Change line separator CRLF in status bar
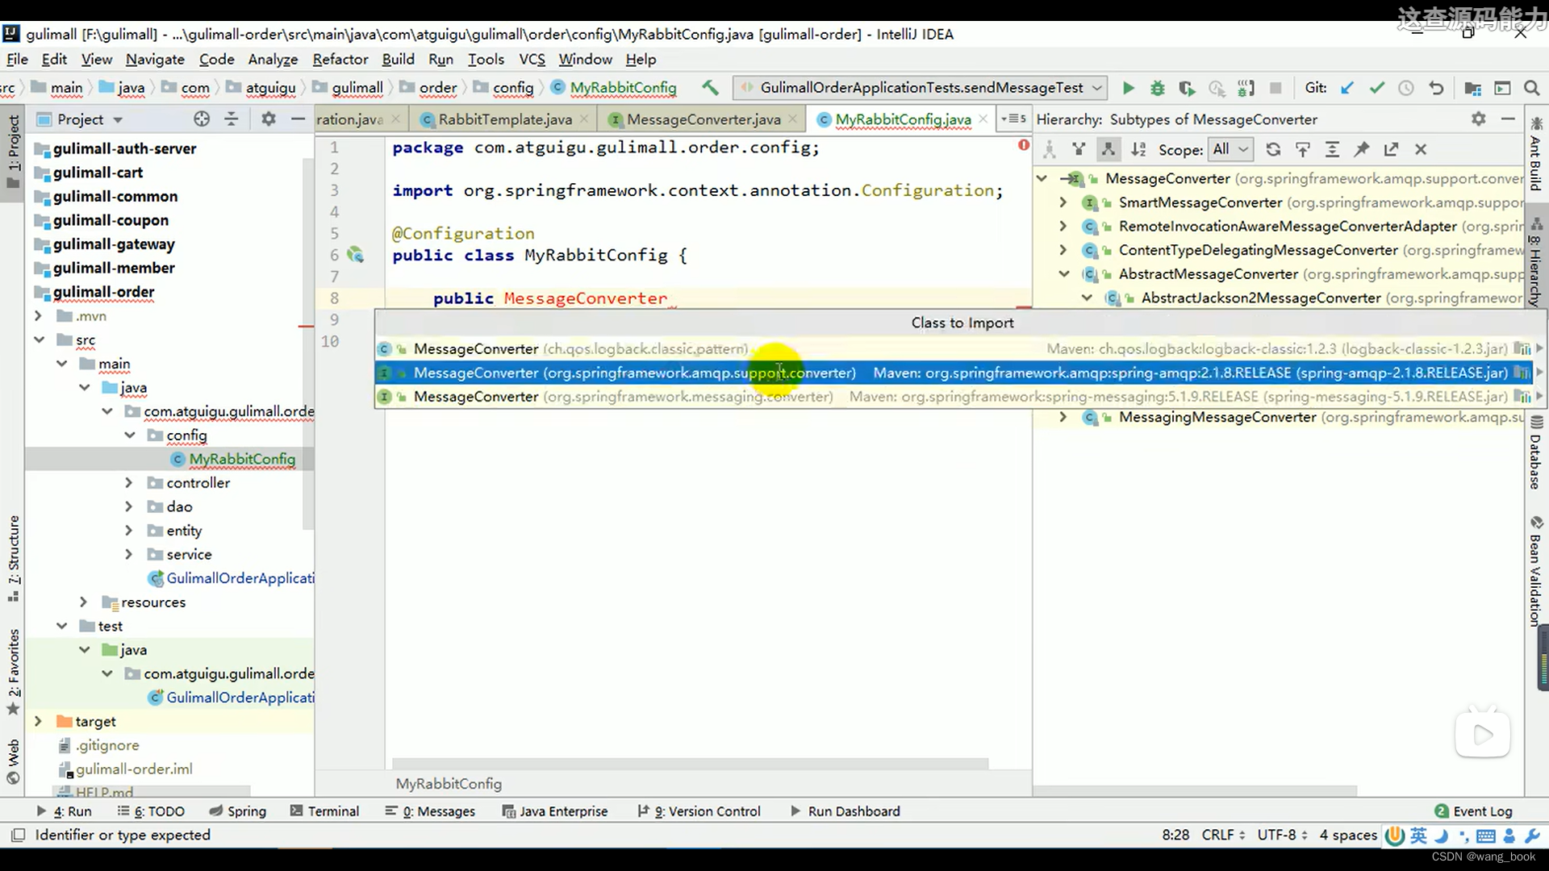This screenshot has height=871, width=1549. [1223, 835]
